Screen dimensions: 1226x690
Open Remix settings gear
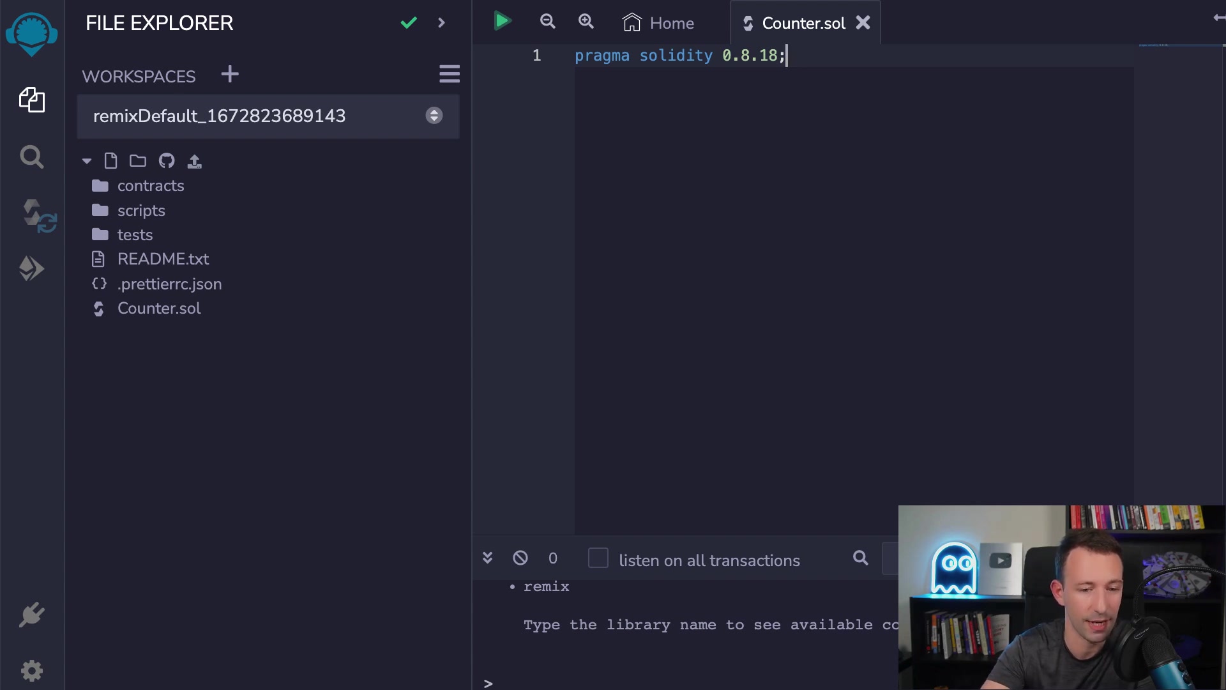[32, 671]
